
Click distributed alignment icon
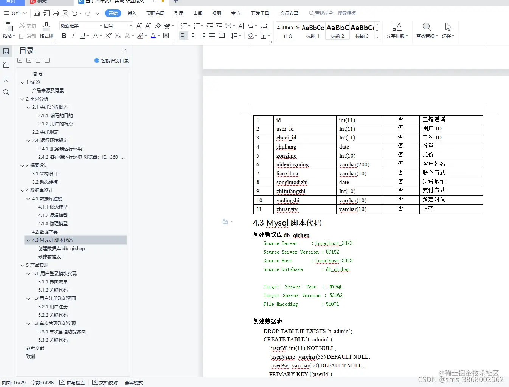click(x=222, y=36)
